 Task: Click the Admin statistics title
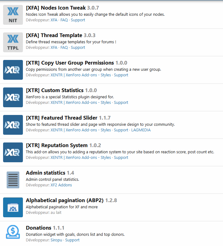[45, 173]
